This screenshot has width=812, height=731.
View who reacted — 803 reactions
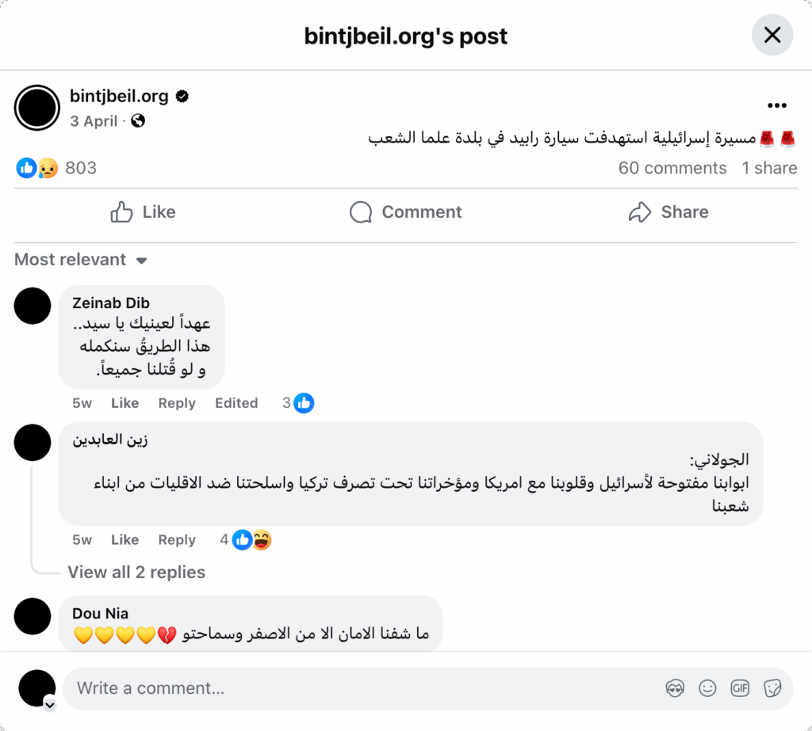pyautogui.click(x=80, y=168)
